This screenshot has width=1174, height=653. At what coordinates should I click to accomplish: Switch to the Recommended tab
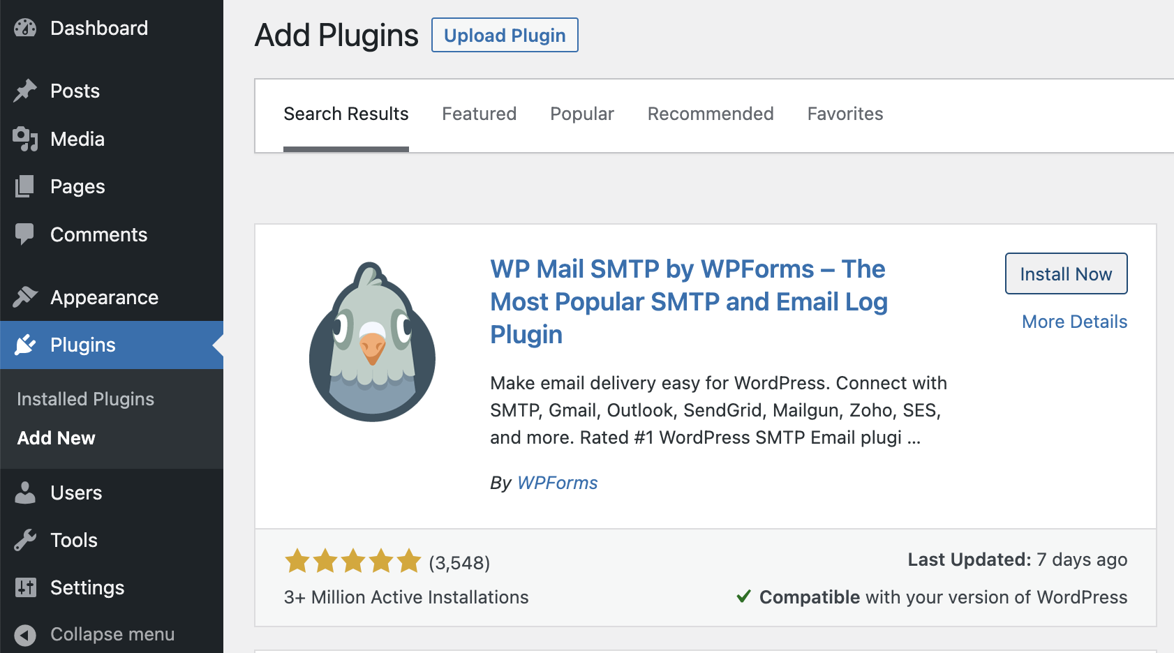point(710,114)
